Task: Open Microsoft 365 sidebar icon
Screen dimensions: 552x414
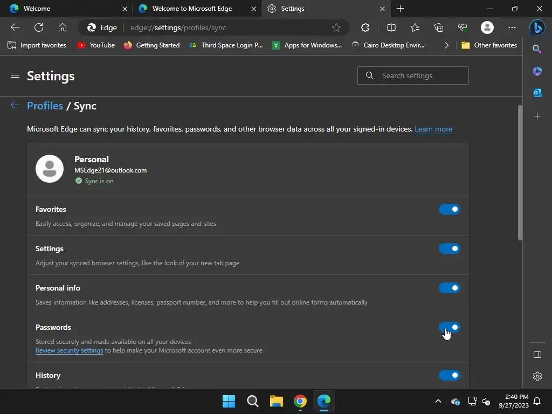Action: point(537,71)
